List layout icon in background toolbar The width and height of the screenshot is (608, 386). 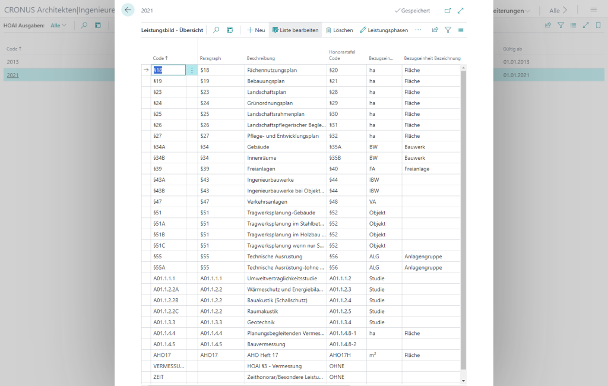click(573, 25)
